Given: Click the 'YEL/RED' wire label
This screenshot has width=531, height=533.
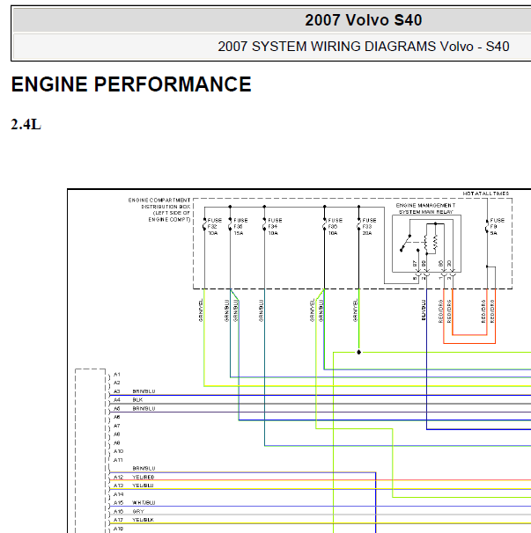Looking at the screenshot, I should click(144, 477).
